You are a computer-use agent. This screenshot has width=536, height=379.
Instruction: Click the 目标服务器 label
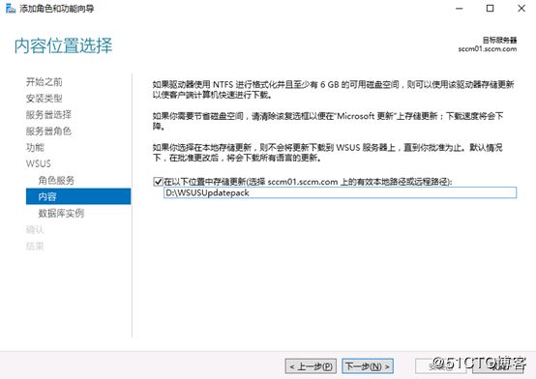[x=500, y=41]
